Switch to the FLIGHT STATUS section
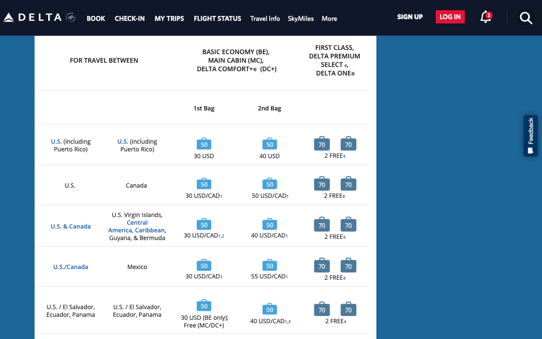Image resolution: width=542 pixels, height=339 pixels. point(217,19)
